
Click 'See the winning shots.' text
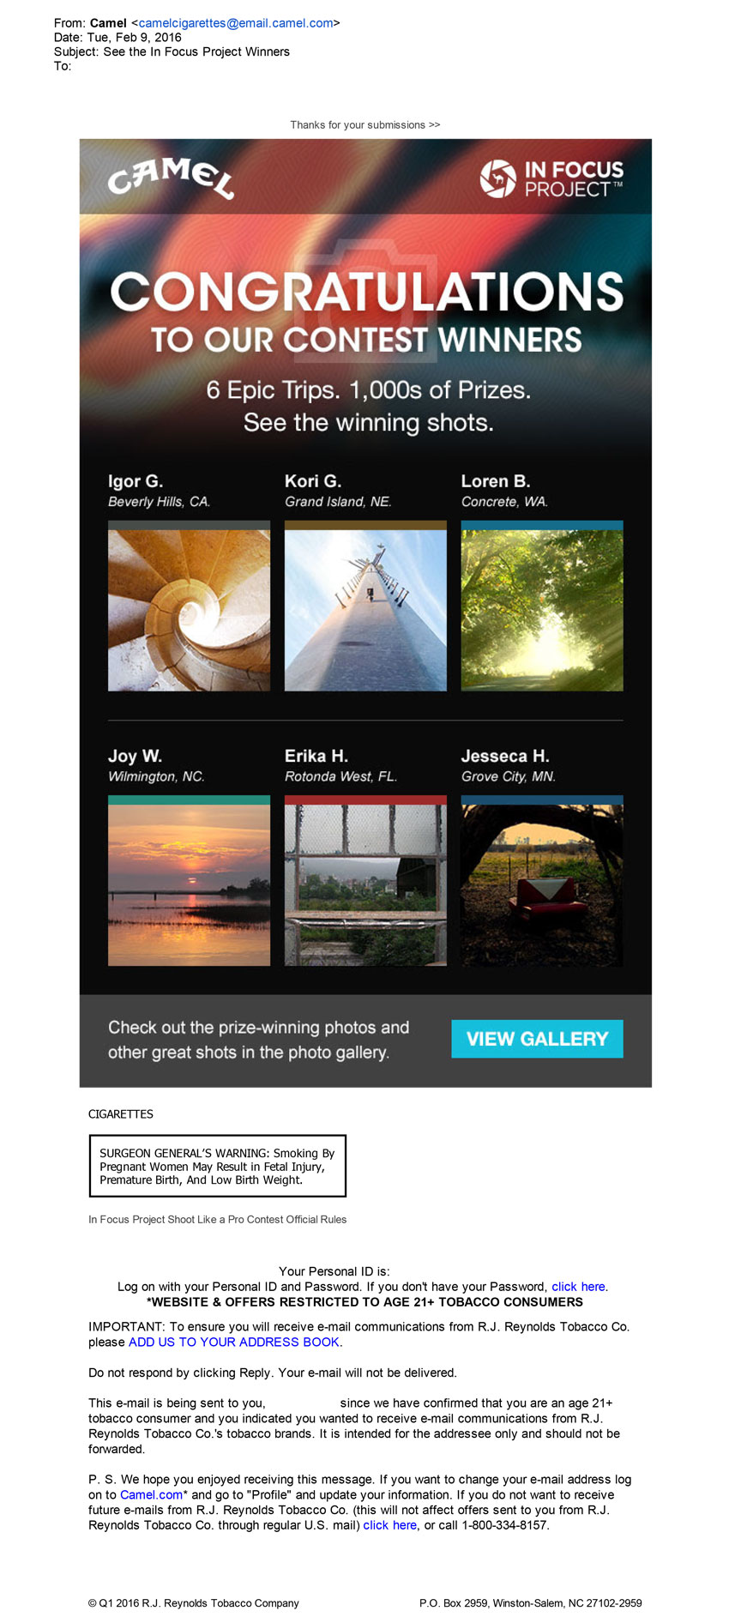(369, 423)
